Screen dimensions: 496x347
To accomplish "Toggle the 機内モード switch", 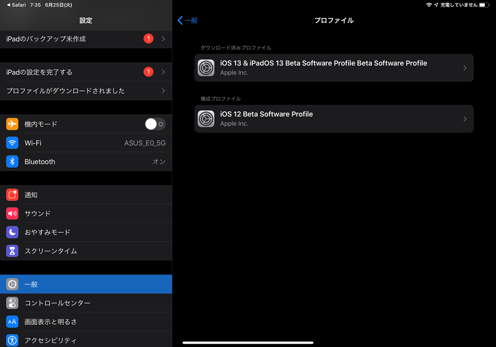I will click(x=155, y=124).
